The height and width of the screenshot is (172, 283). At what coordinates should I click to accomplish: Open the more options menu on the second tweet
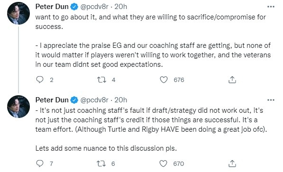point(271,100)
